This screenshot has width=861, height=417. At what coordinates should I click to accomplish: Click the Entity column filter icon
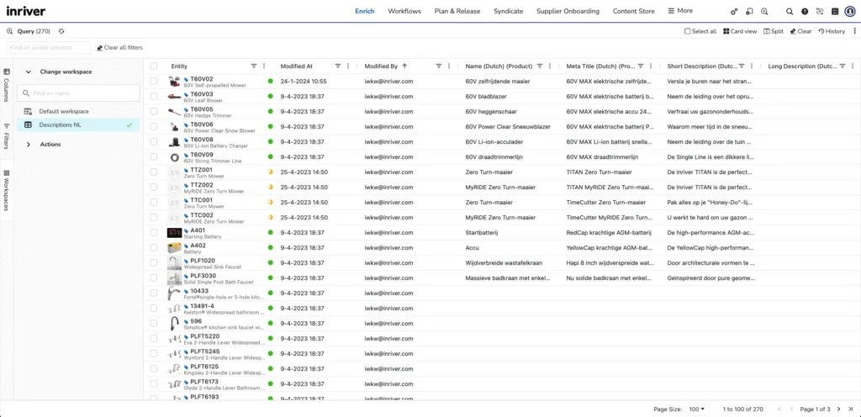tap(254, 66)
